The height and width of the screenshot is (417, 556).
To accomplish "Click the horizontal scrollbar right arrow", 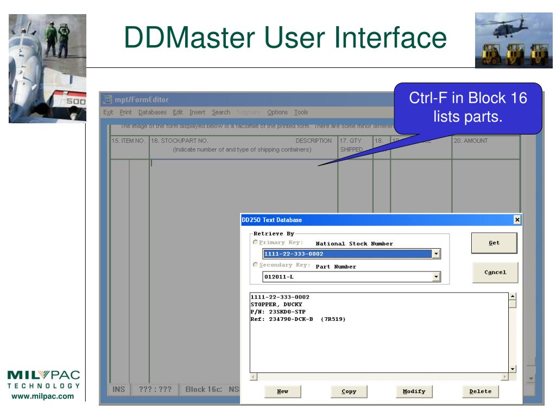I will tap(505, 377).
